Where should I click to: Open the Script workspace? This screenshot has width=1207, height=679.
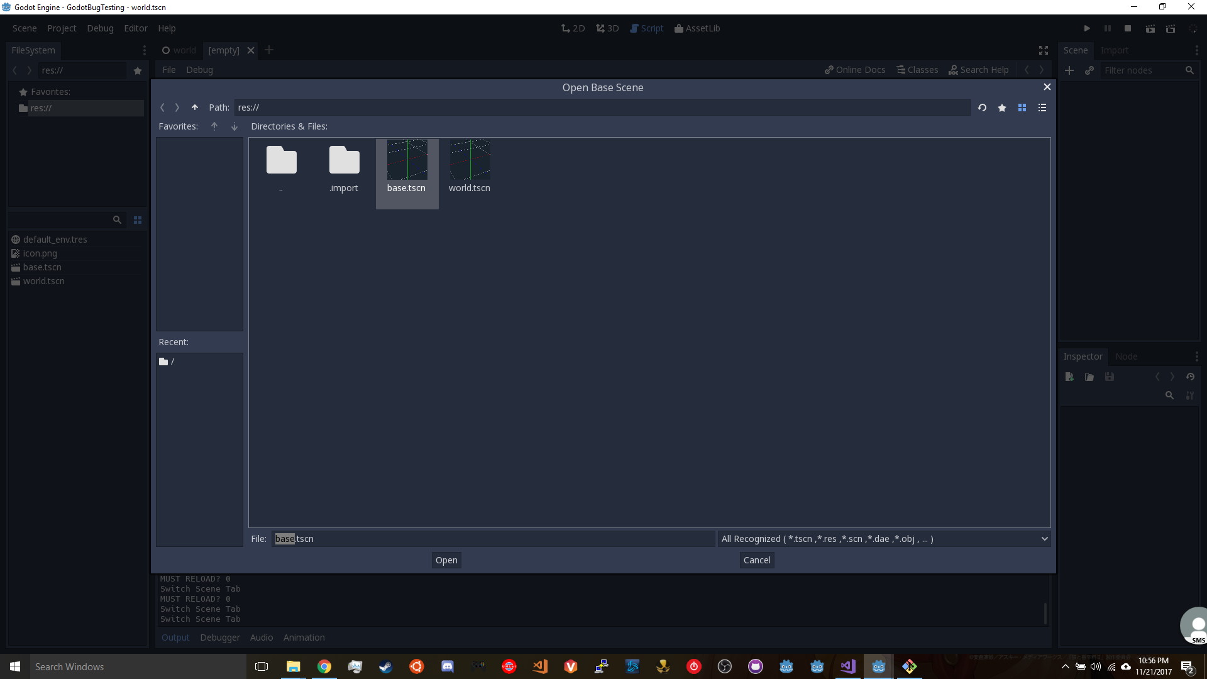(647, 28)
